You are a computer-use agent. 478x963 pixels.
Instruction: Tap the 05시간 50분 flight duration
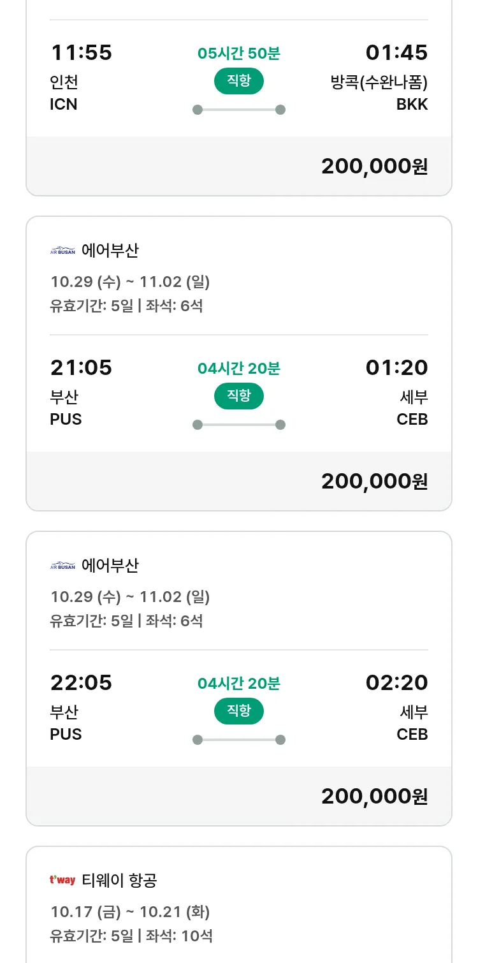238,54
